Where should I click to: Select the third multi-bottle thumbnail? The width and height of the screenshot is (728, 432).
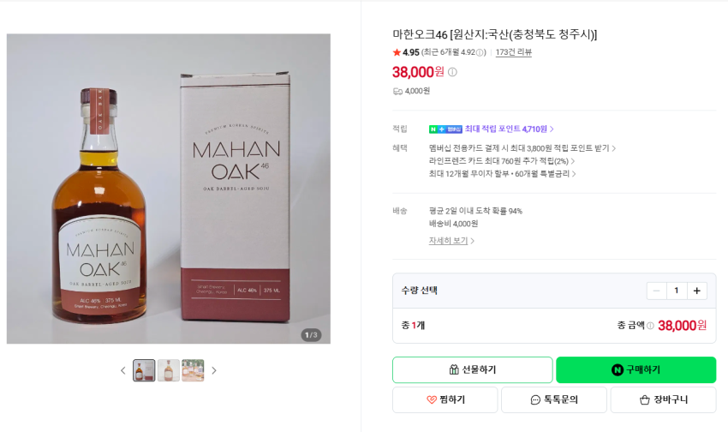click(193, 370)
